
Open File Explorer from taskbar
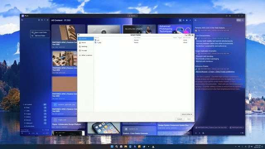coord(126,147)
